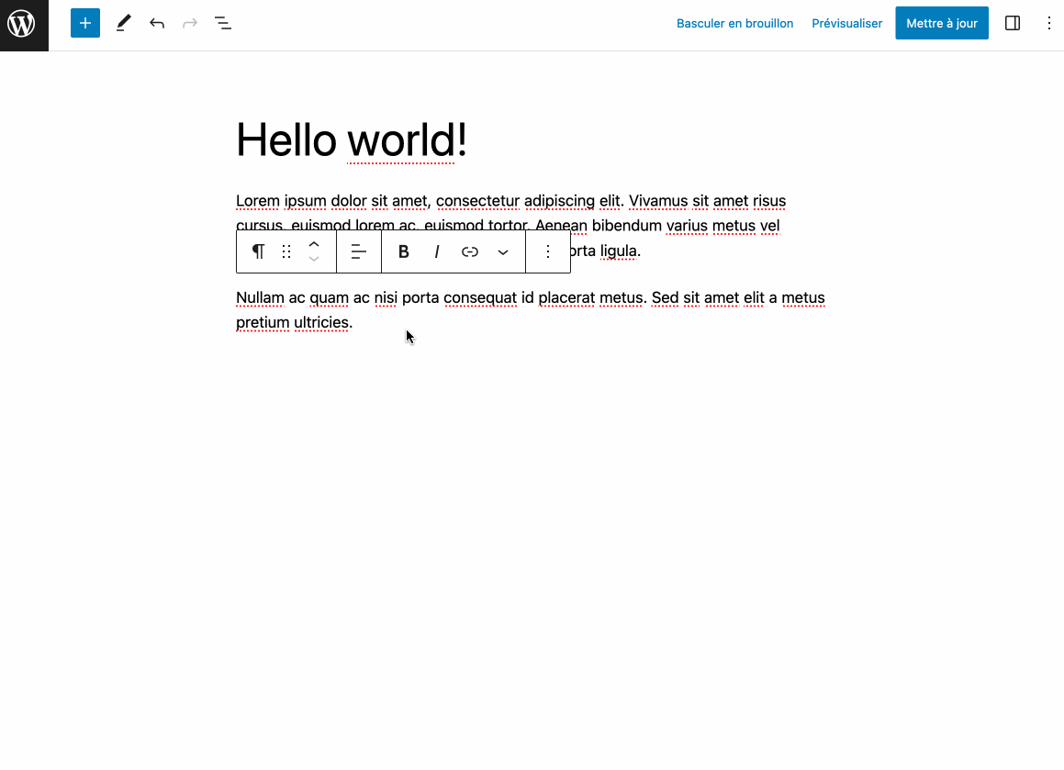This screenshot has height=770, width=1064.
Task: Open the editor options menu at top right
Action: click(x=1049, y=24)
